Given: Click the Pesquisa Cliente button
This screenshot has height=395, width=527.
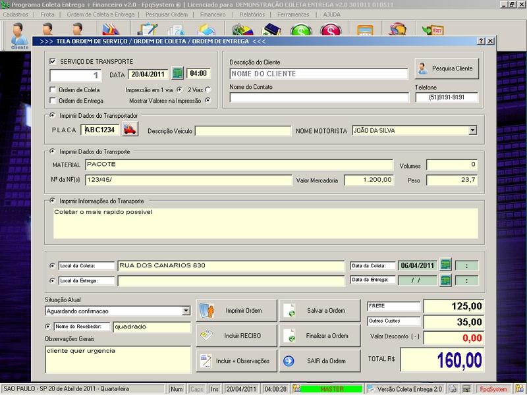Looking at the screenshot, I should (x=446, y=68).
